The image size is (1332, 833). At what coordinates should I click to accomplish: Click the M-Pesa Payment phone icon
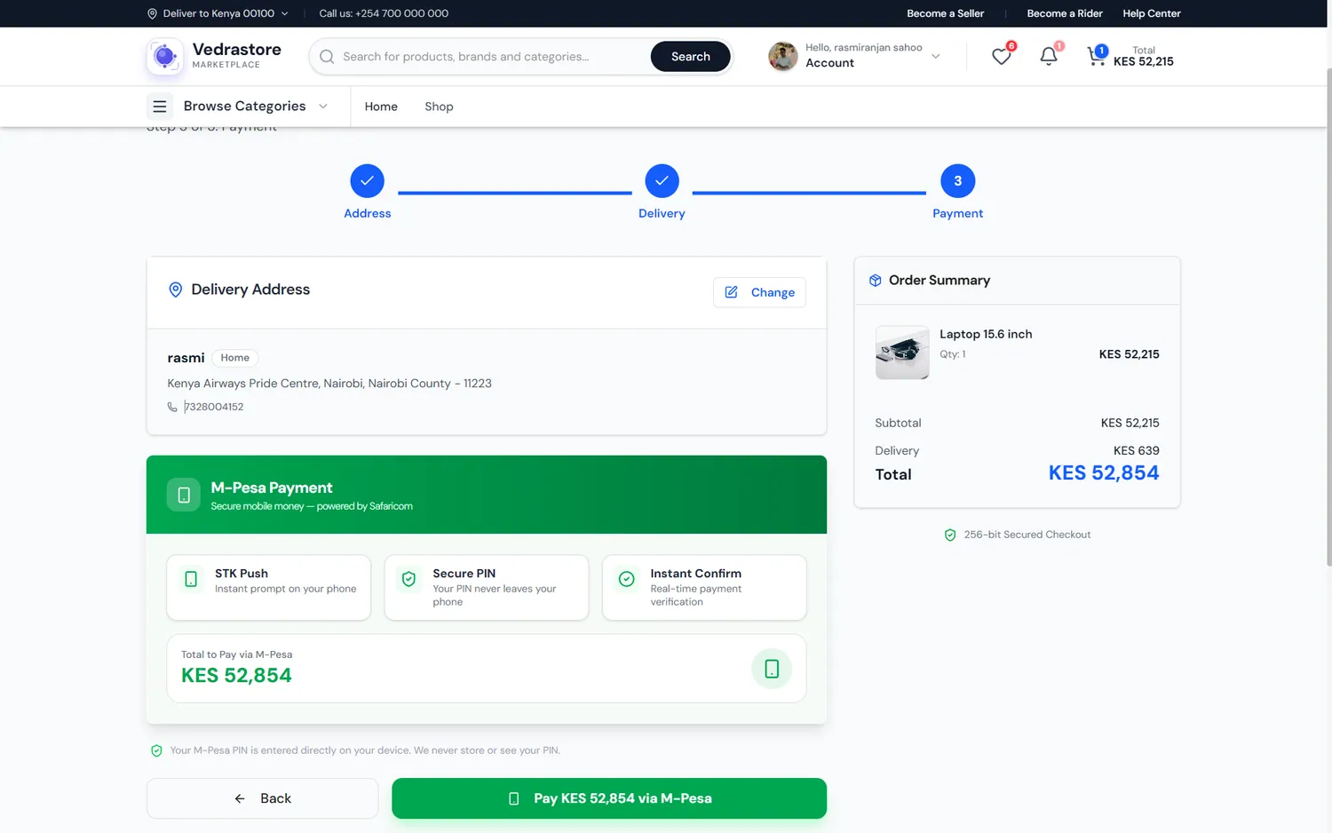[184, 495]
